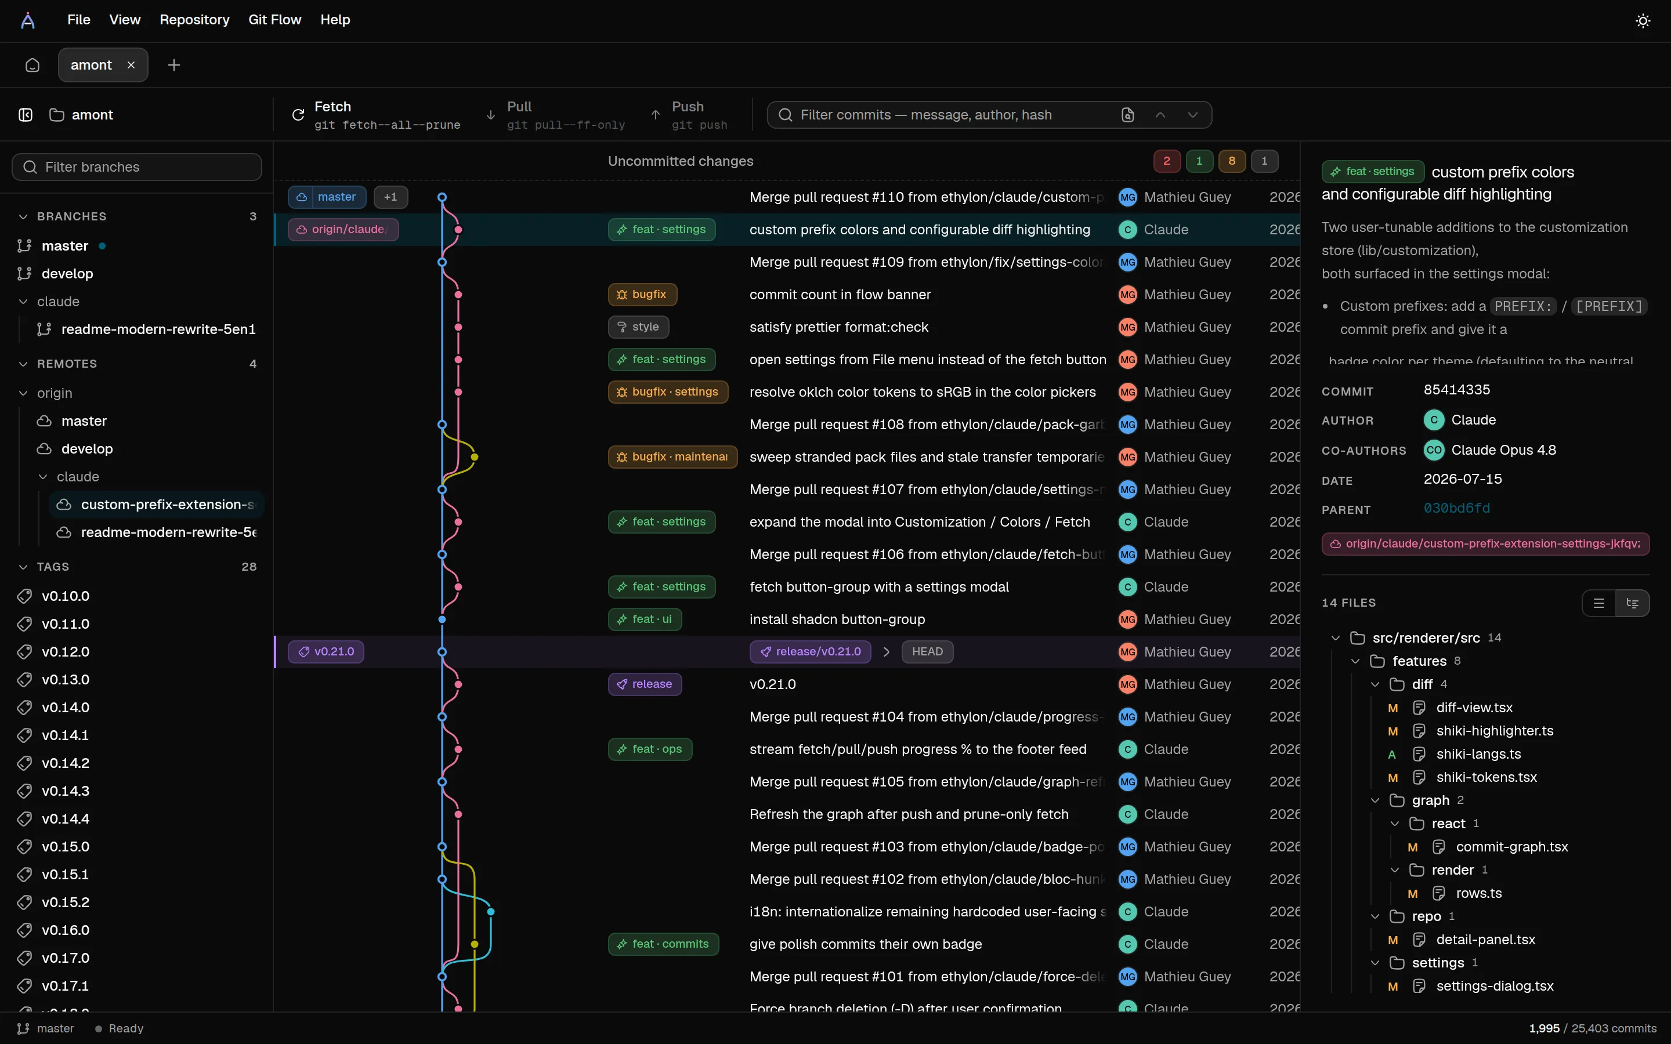Screen dimensions: 1671x1044
Task: Collapse the origin claude folder
Action: click(x=43, y=476)
